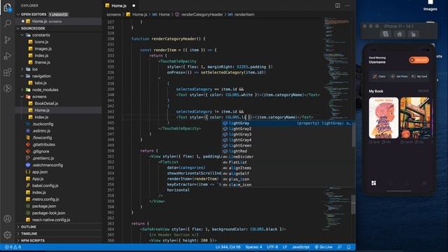The width and height of the screenshot is (448, 252).
Task: Expand the Timeline section
Action: pyautogui.click(x=29, y=234)
